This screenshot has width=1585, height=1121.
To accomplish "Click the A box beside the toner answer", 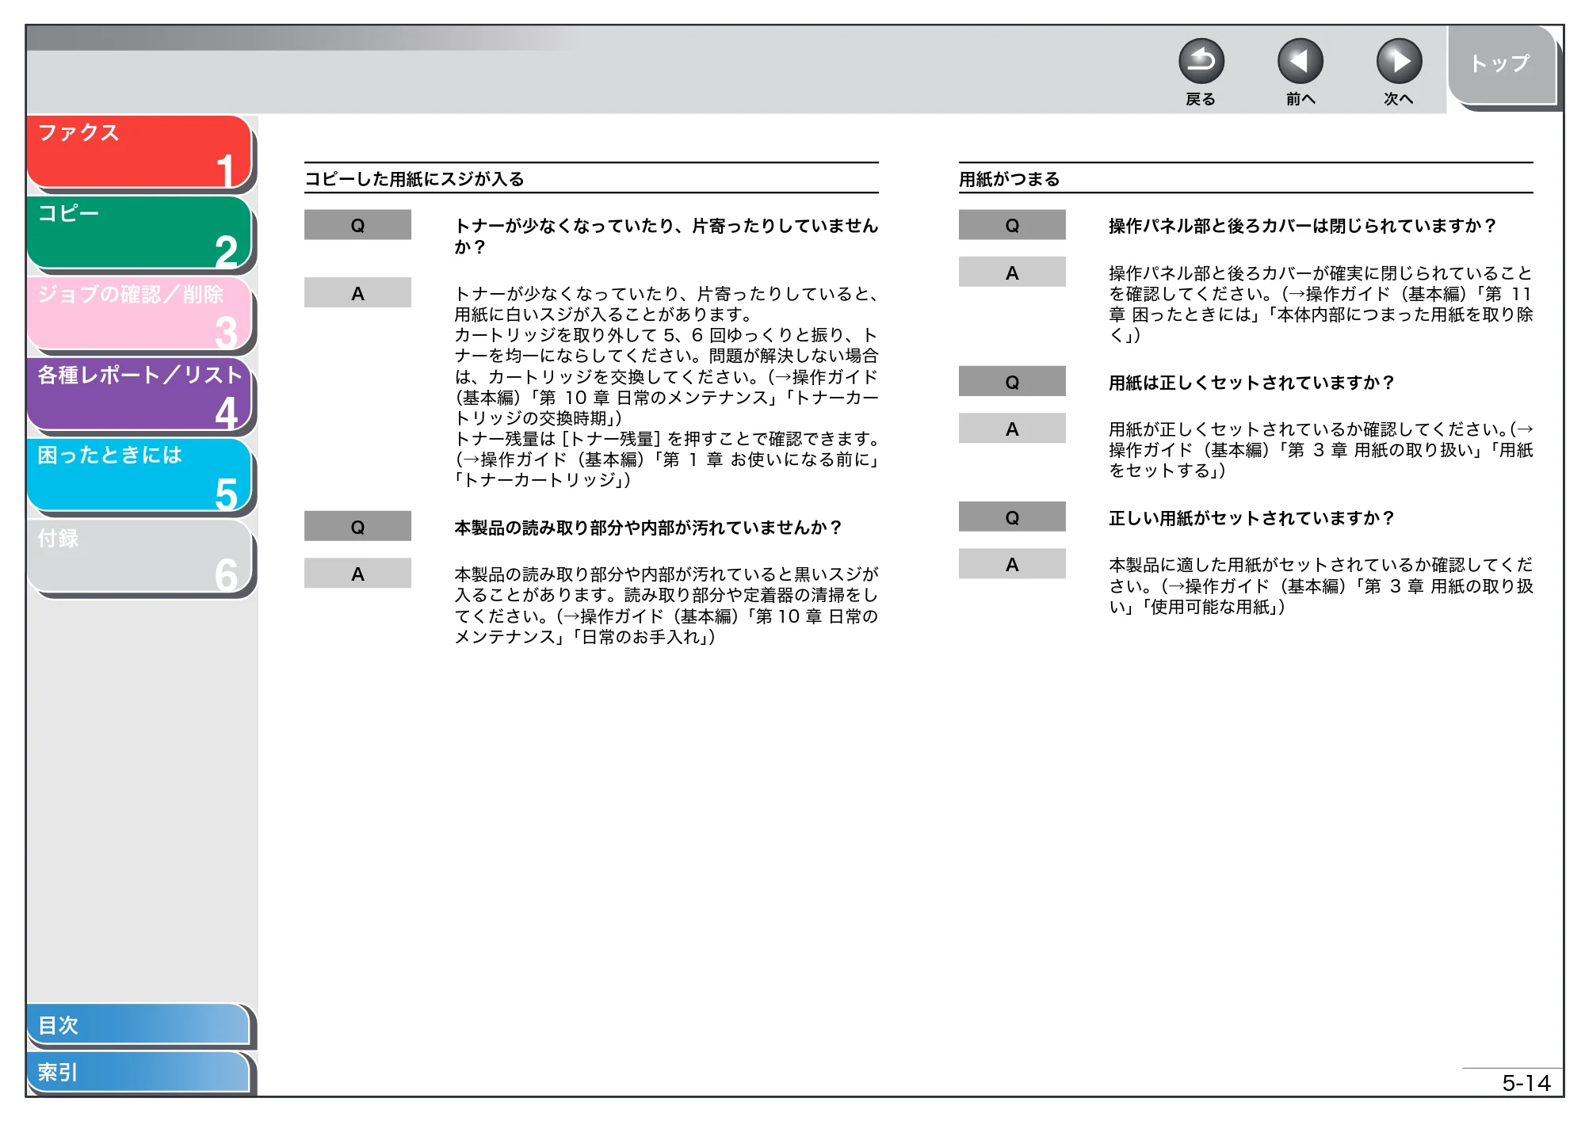I will [357, 293].
